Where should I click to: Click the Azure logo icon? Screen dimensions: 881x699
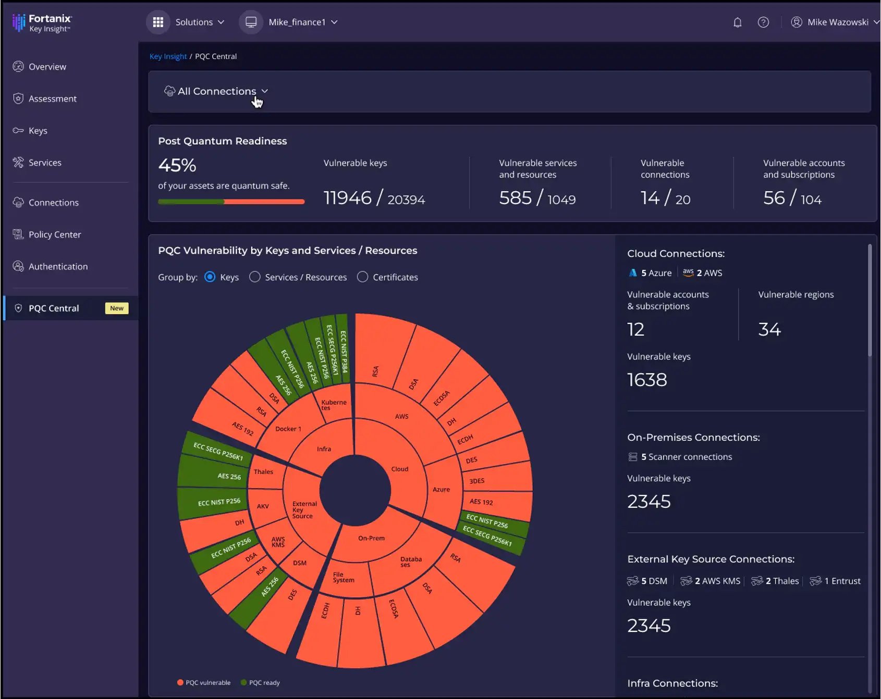[x=633, y=273]
